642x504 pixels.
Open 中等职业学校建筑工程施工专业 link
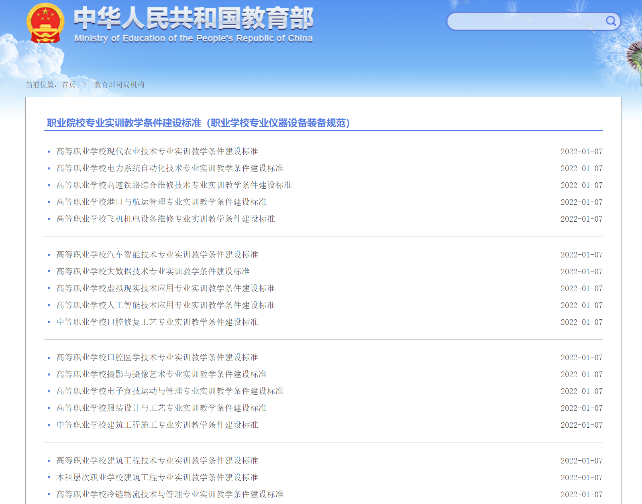(157, 425)
